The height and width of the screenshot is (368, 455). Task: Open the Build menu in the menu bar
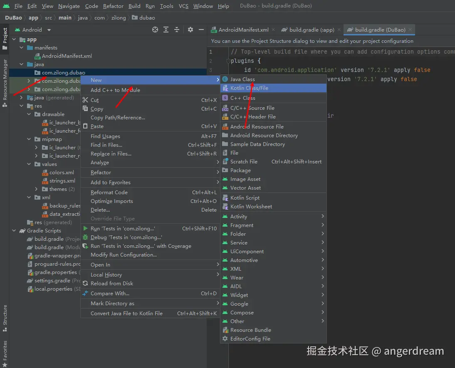click(x=134, y=6)
